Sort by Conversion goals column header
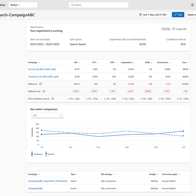Viewport: 196px width, 196px height. 171,174
